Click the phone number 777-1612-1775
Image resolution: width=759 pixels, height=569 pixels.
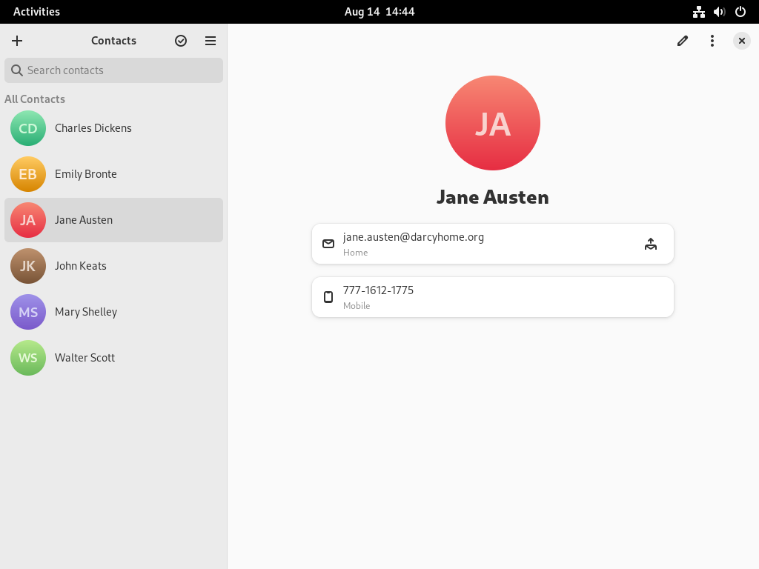click(378, 290)
